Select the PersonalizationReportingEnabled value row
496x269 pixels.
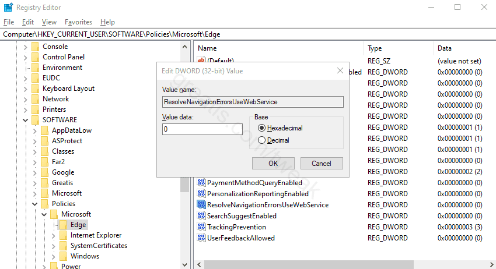coord(258,194)
